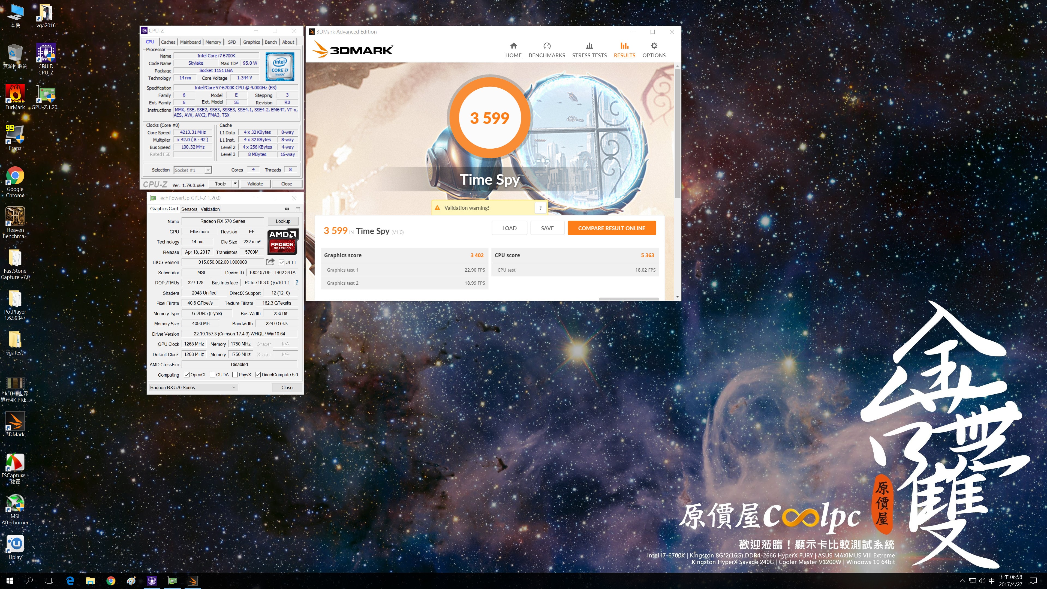Switch to Memory tab in CPU-Z
Viewport: 1047px width, 589px height.
point(213,42)
